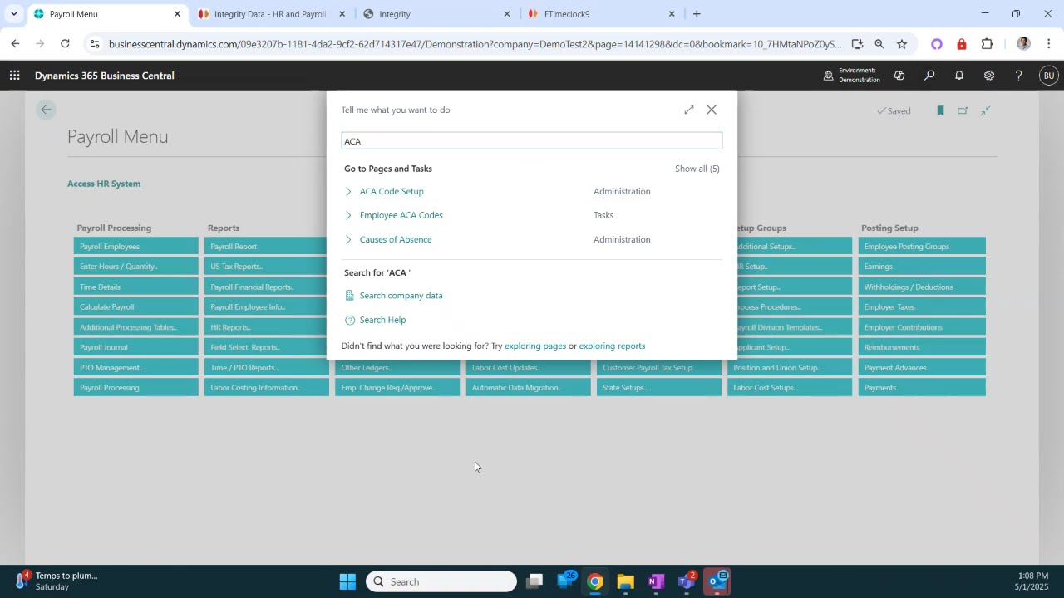Screen dimensions: 1064x598
Task: Open the BU user account avatar
Action: [1049, 76]
